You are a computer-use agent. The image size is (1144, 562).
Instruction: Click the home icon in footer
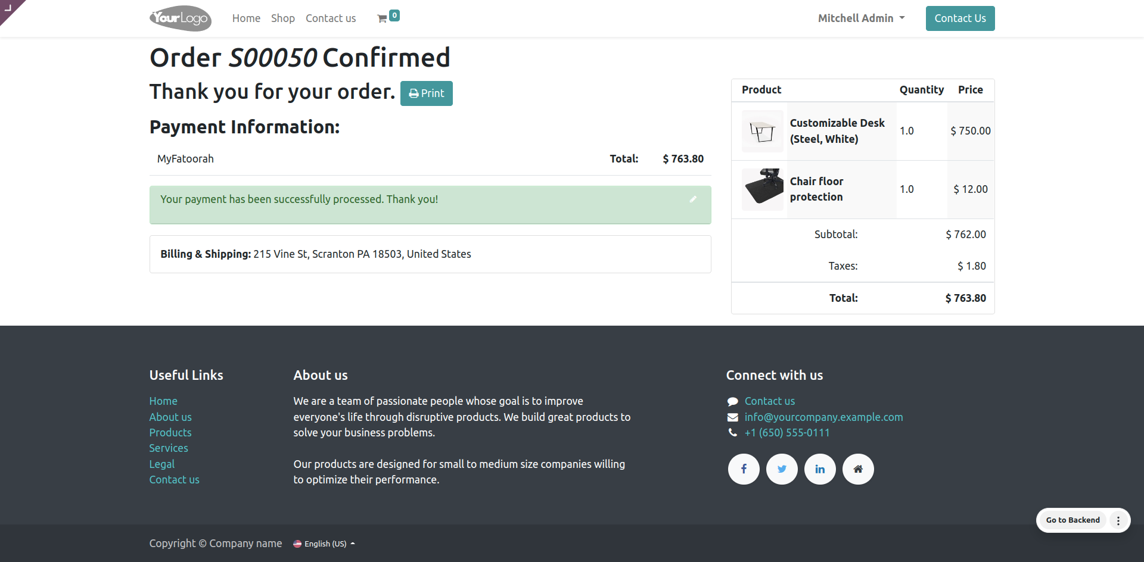pyautogui.click(x=858, y=469)
